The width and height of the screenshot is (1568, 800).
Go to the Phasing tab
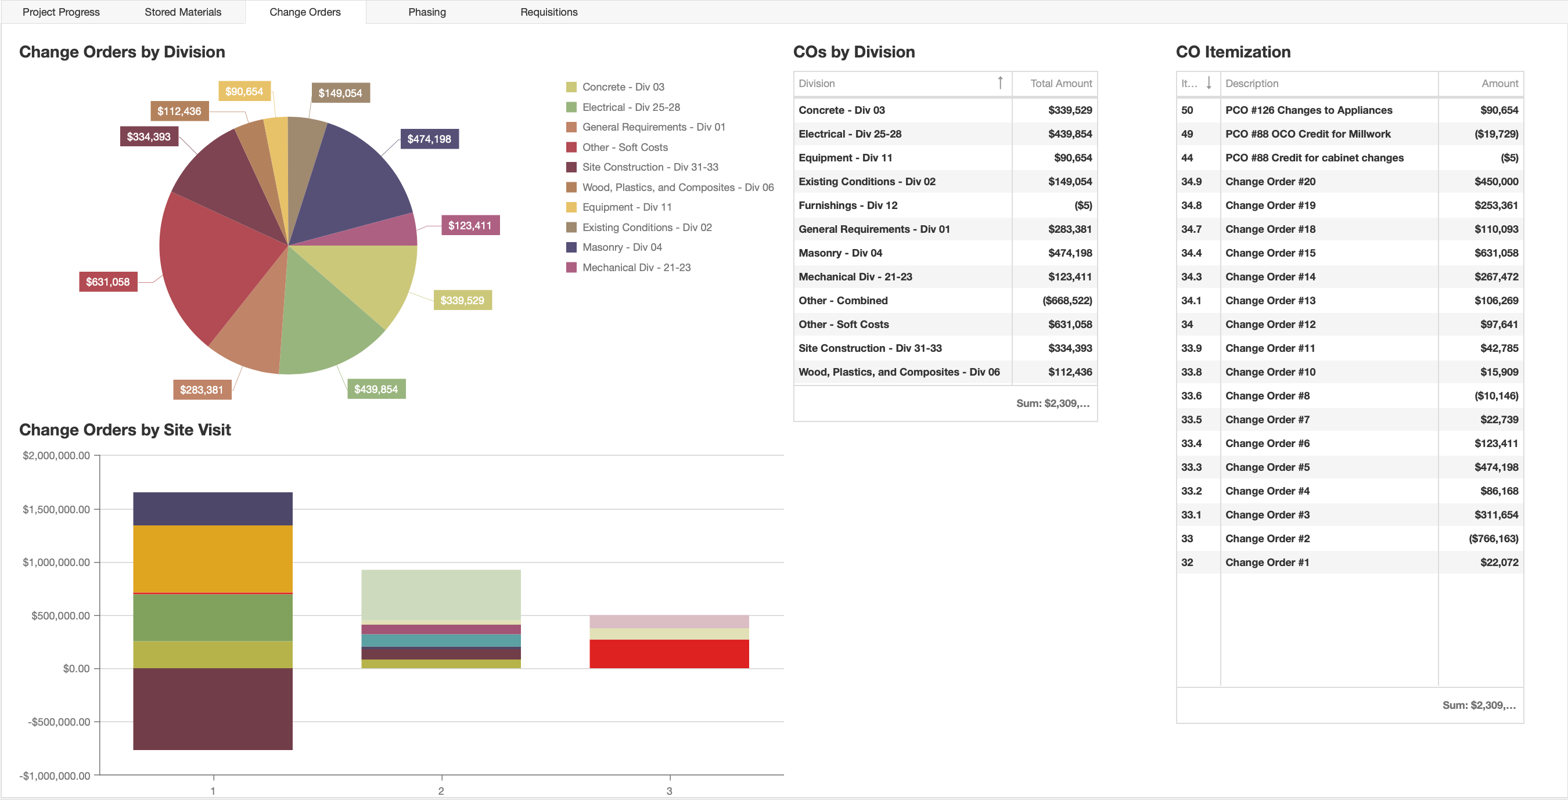click(x=427, y=12)
